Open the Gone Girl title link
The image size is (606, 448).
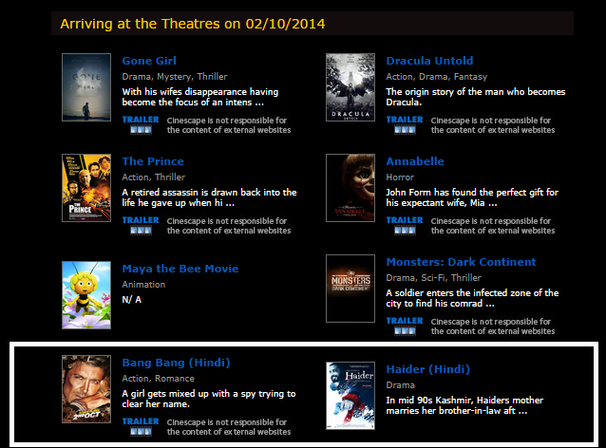pos(149,61)
